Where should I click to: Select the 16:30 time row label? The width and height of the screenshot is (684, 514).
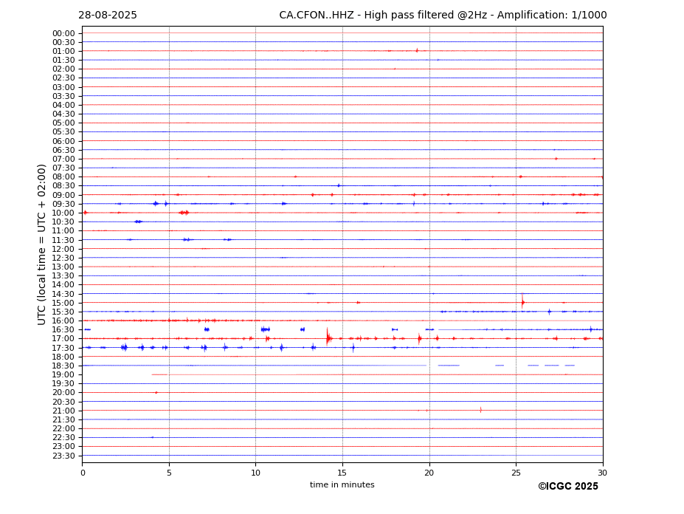click(63, 329)
